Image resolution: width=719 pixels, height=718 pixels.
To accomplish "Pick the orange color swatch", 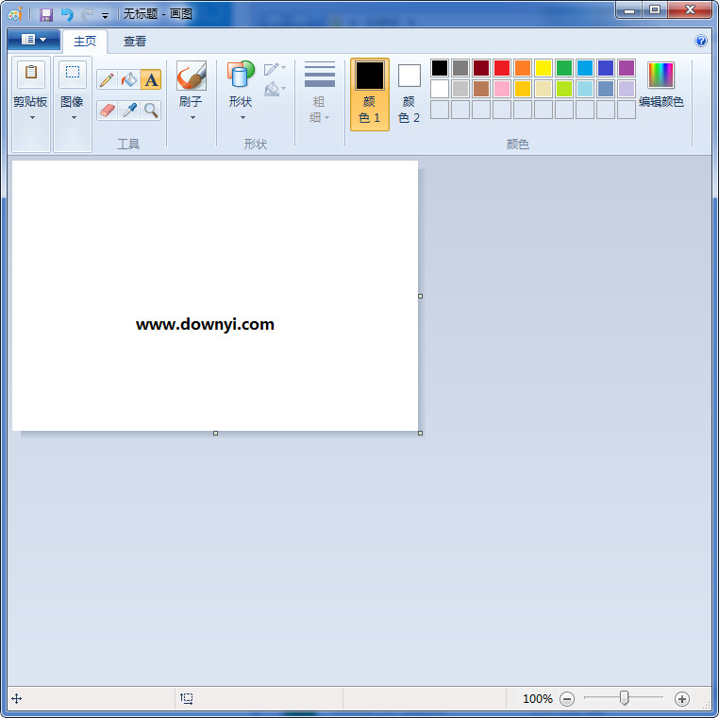I will (523, 68).
